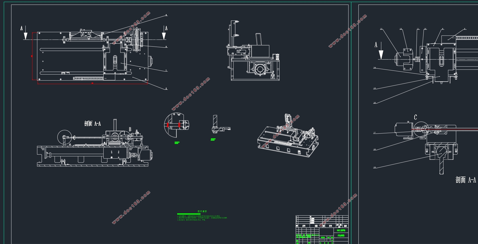Viewport: 478px width, 244px height.
Task: Select the 'C' detail label in right sheet
Action: click(x=416, y=117)
